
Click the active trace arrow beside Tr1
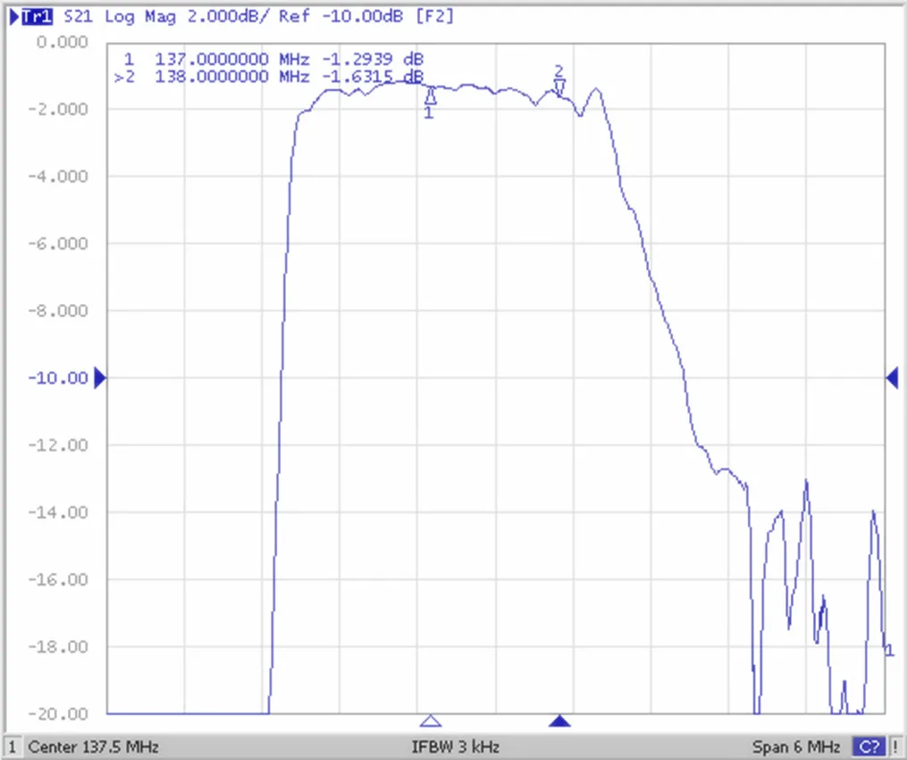14,17
